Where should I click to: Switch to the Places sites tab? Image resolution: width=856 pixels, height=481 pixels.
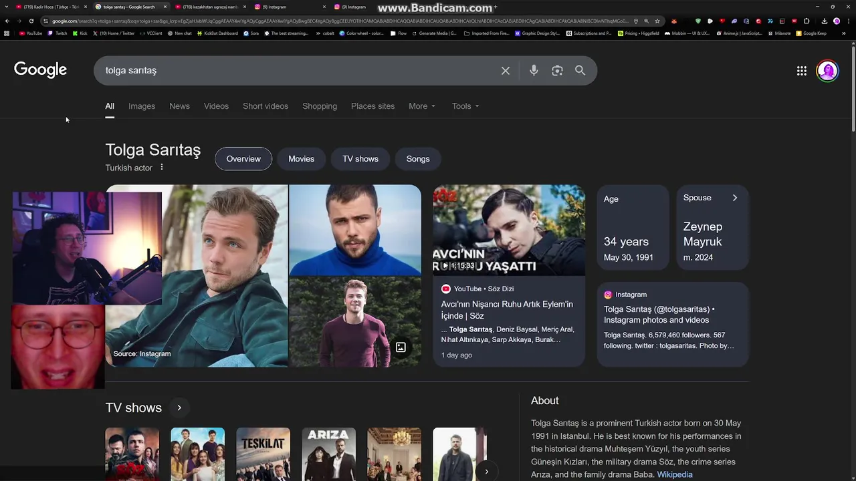point(372,106)
